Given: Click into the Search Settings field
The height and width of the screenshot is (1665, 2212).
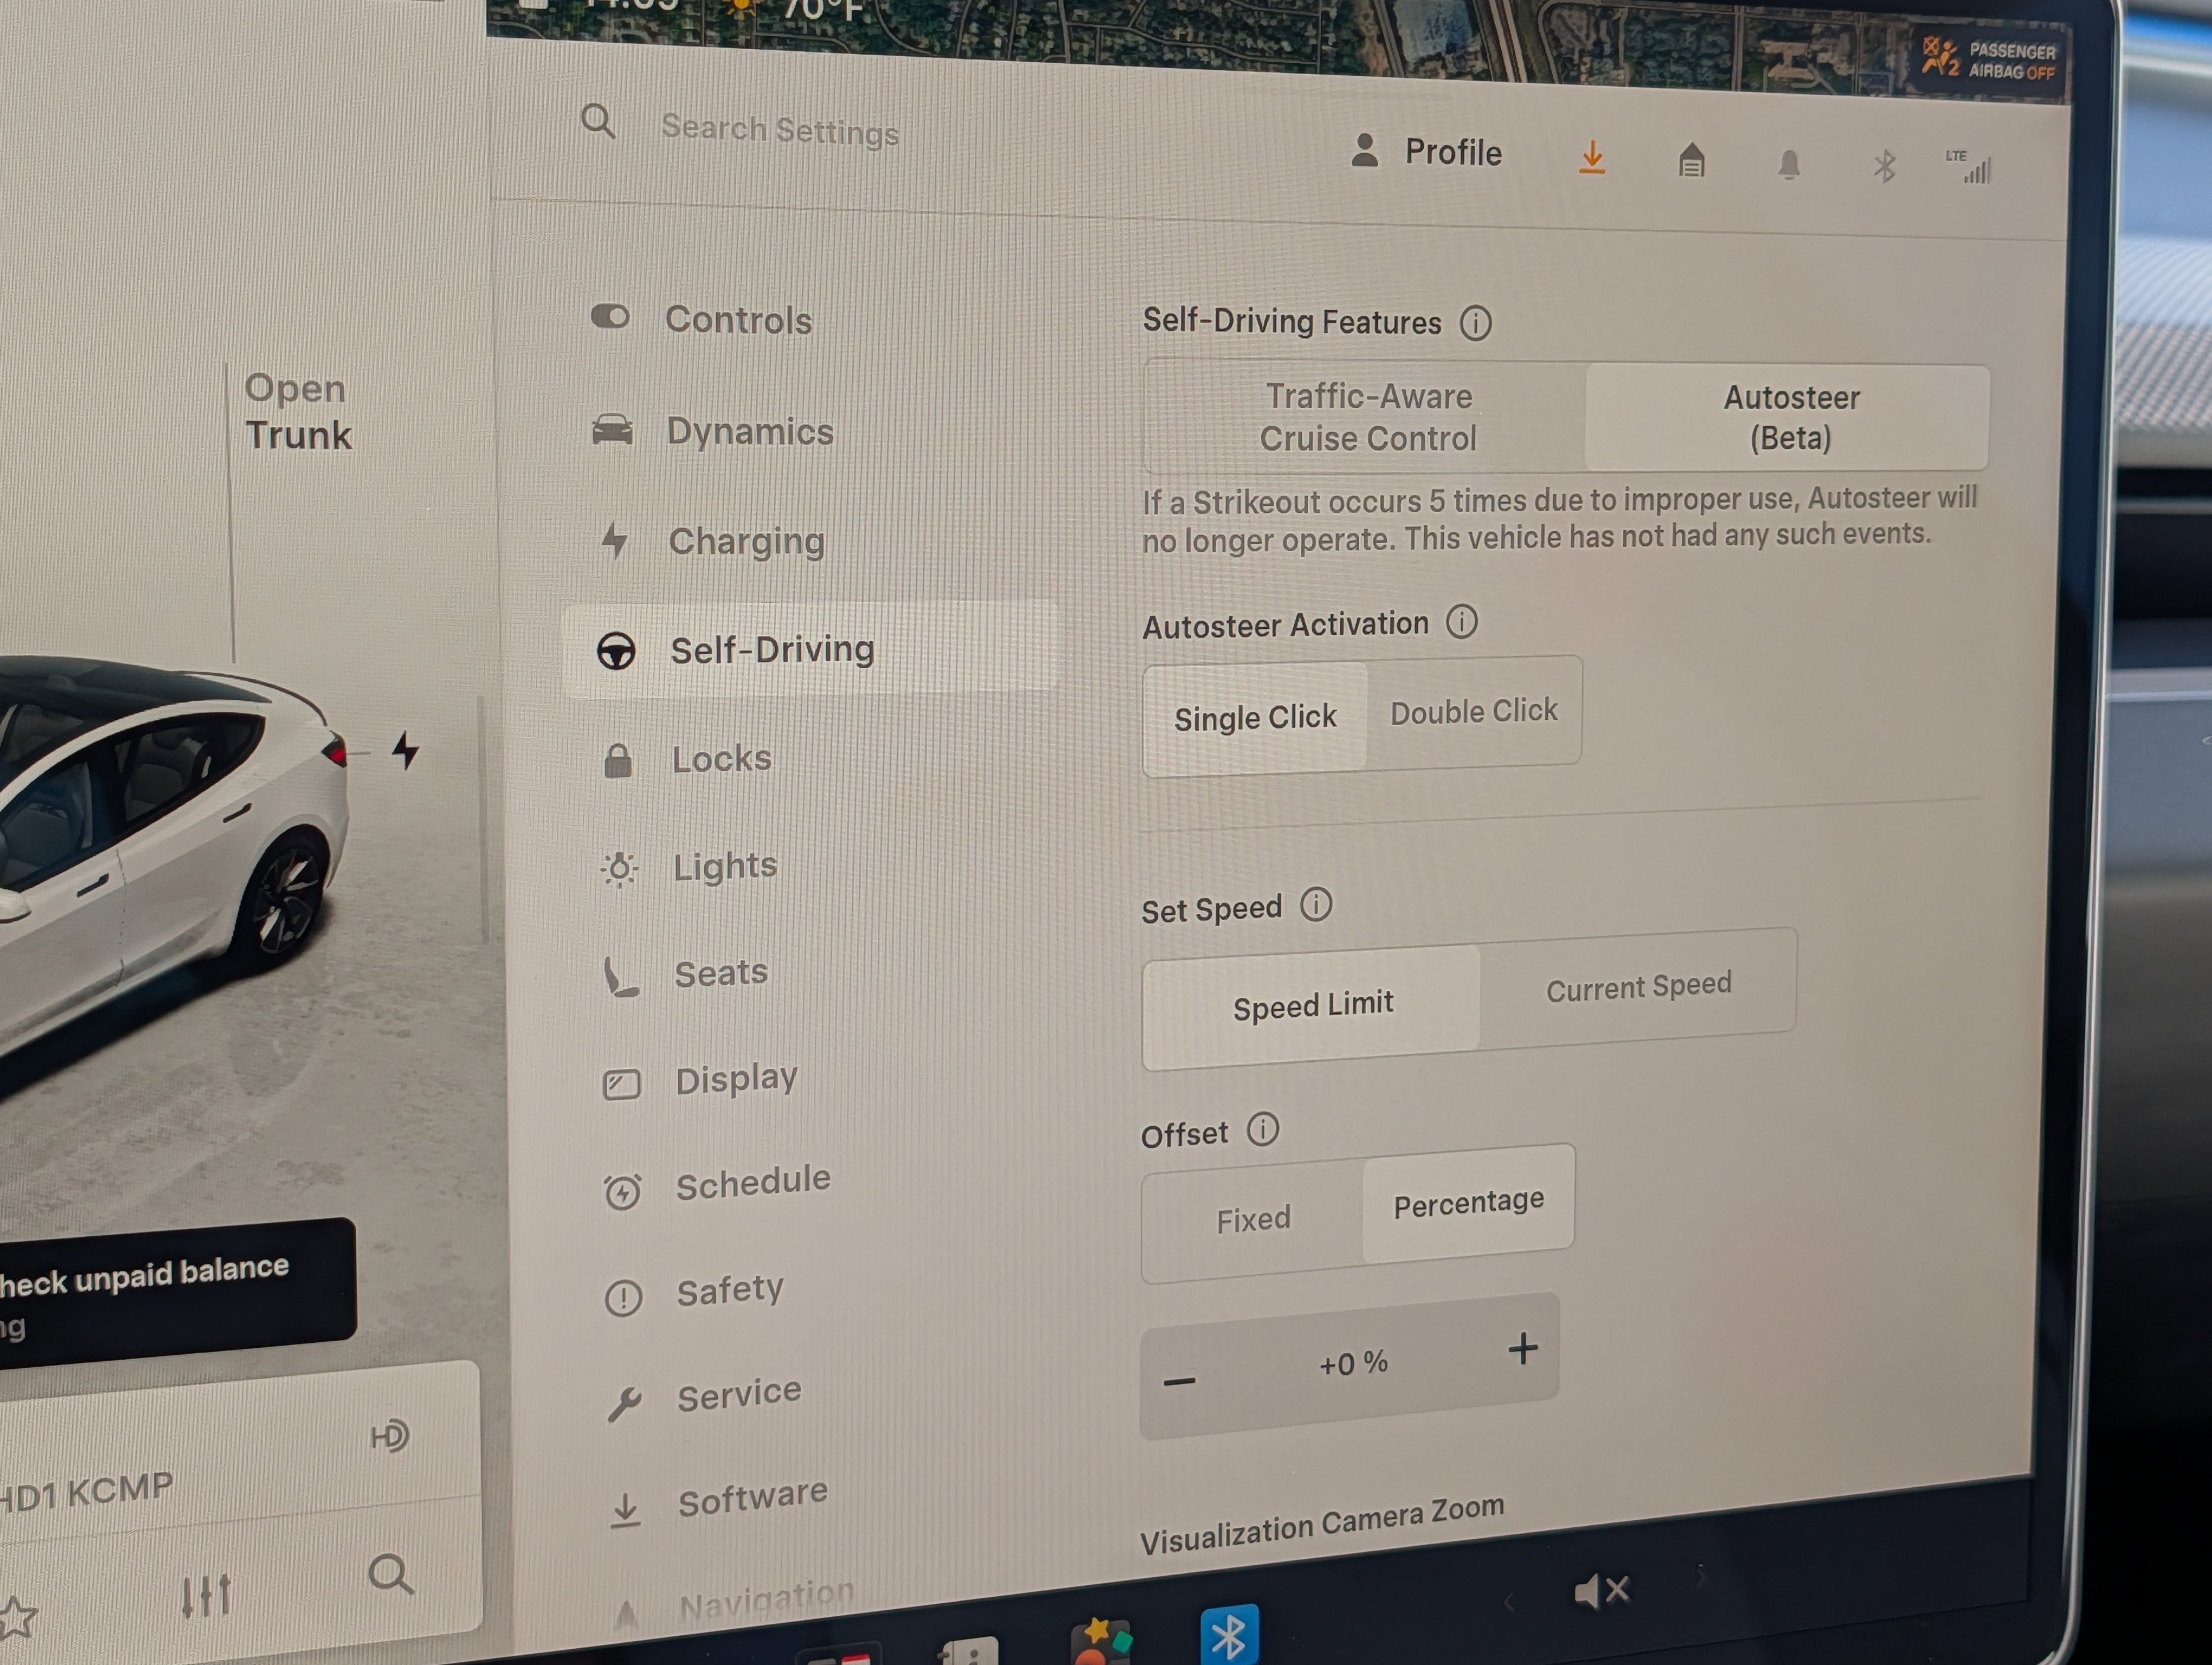Looking at the screenshot, I should click(x=780, y=130).
